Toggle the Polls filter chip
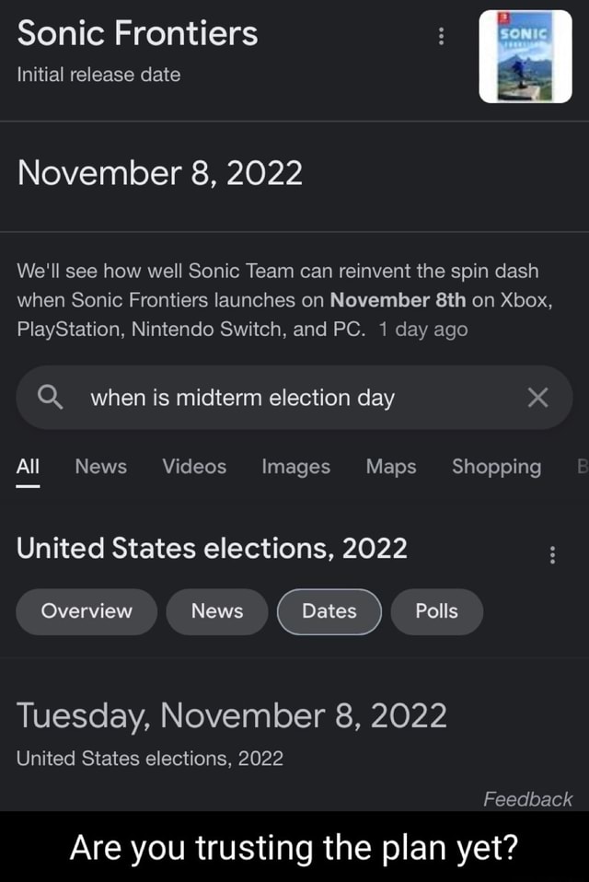The width and height of the screenshot is (589, 882). pos(436,611)
